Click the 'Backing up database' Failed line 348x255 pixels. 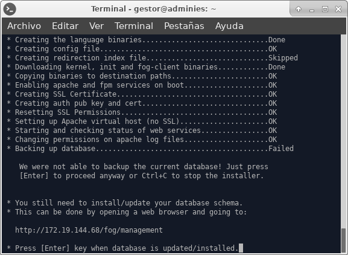[150, 149]
